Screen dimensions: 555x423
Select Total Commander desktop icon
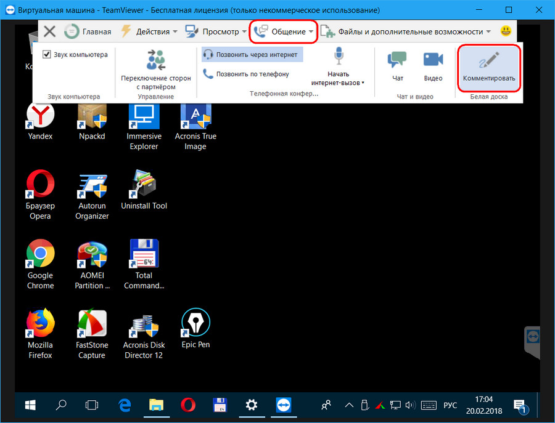[x=144, y=264]
